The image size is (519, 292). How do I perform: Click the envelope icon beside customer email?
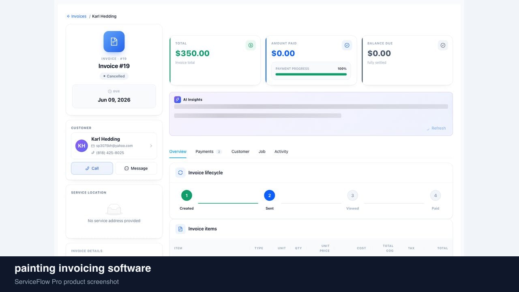(93, 146)
